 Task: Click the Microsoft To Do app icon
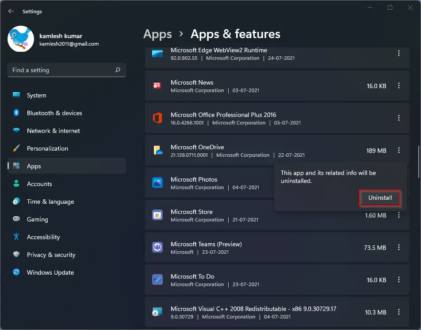157,280
